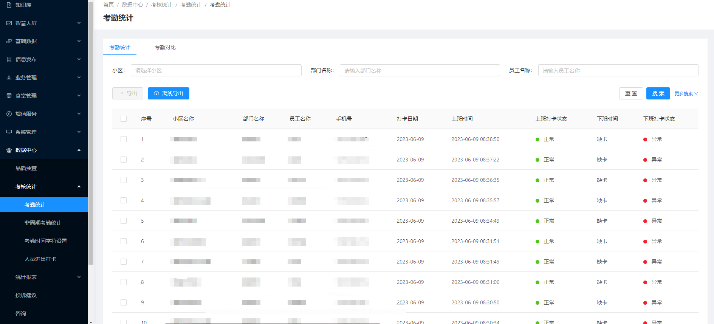Image resolution: width=714 pixels, height=324 pixels.
Task: Click 2023-06-09 08:31:06 cell
Action: tap(475, 282)
